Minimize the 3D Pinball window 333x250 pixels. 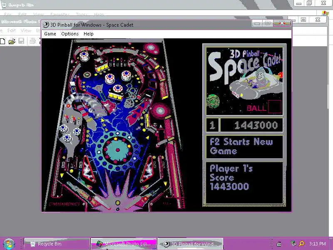[257, 23]
